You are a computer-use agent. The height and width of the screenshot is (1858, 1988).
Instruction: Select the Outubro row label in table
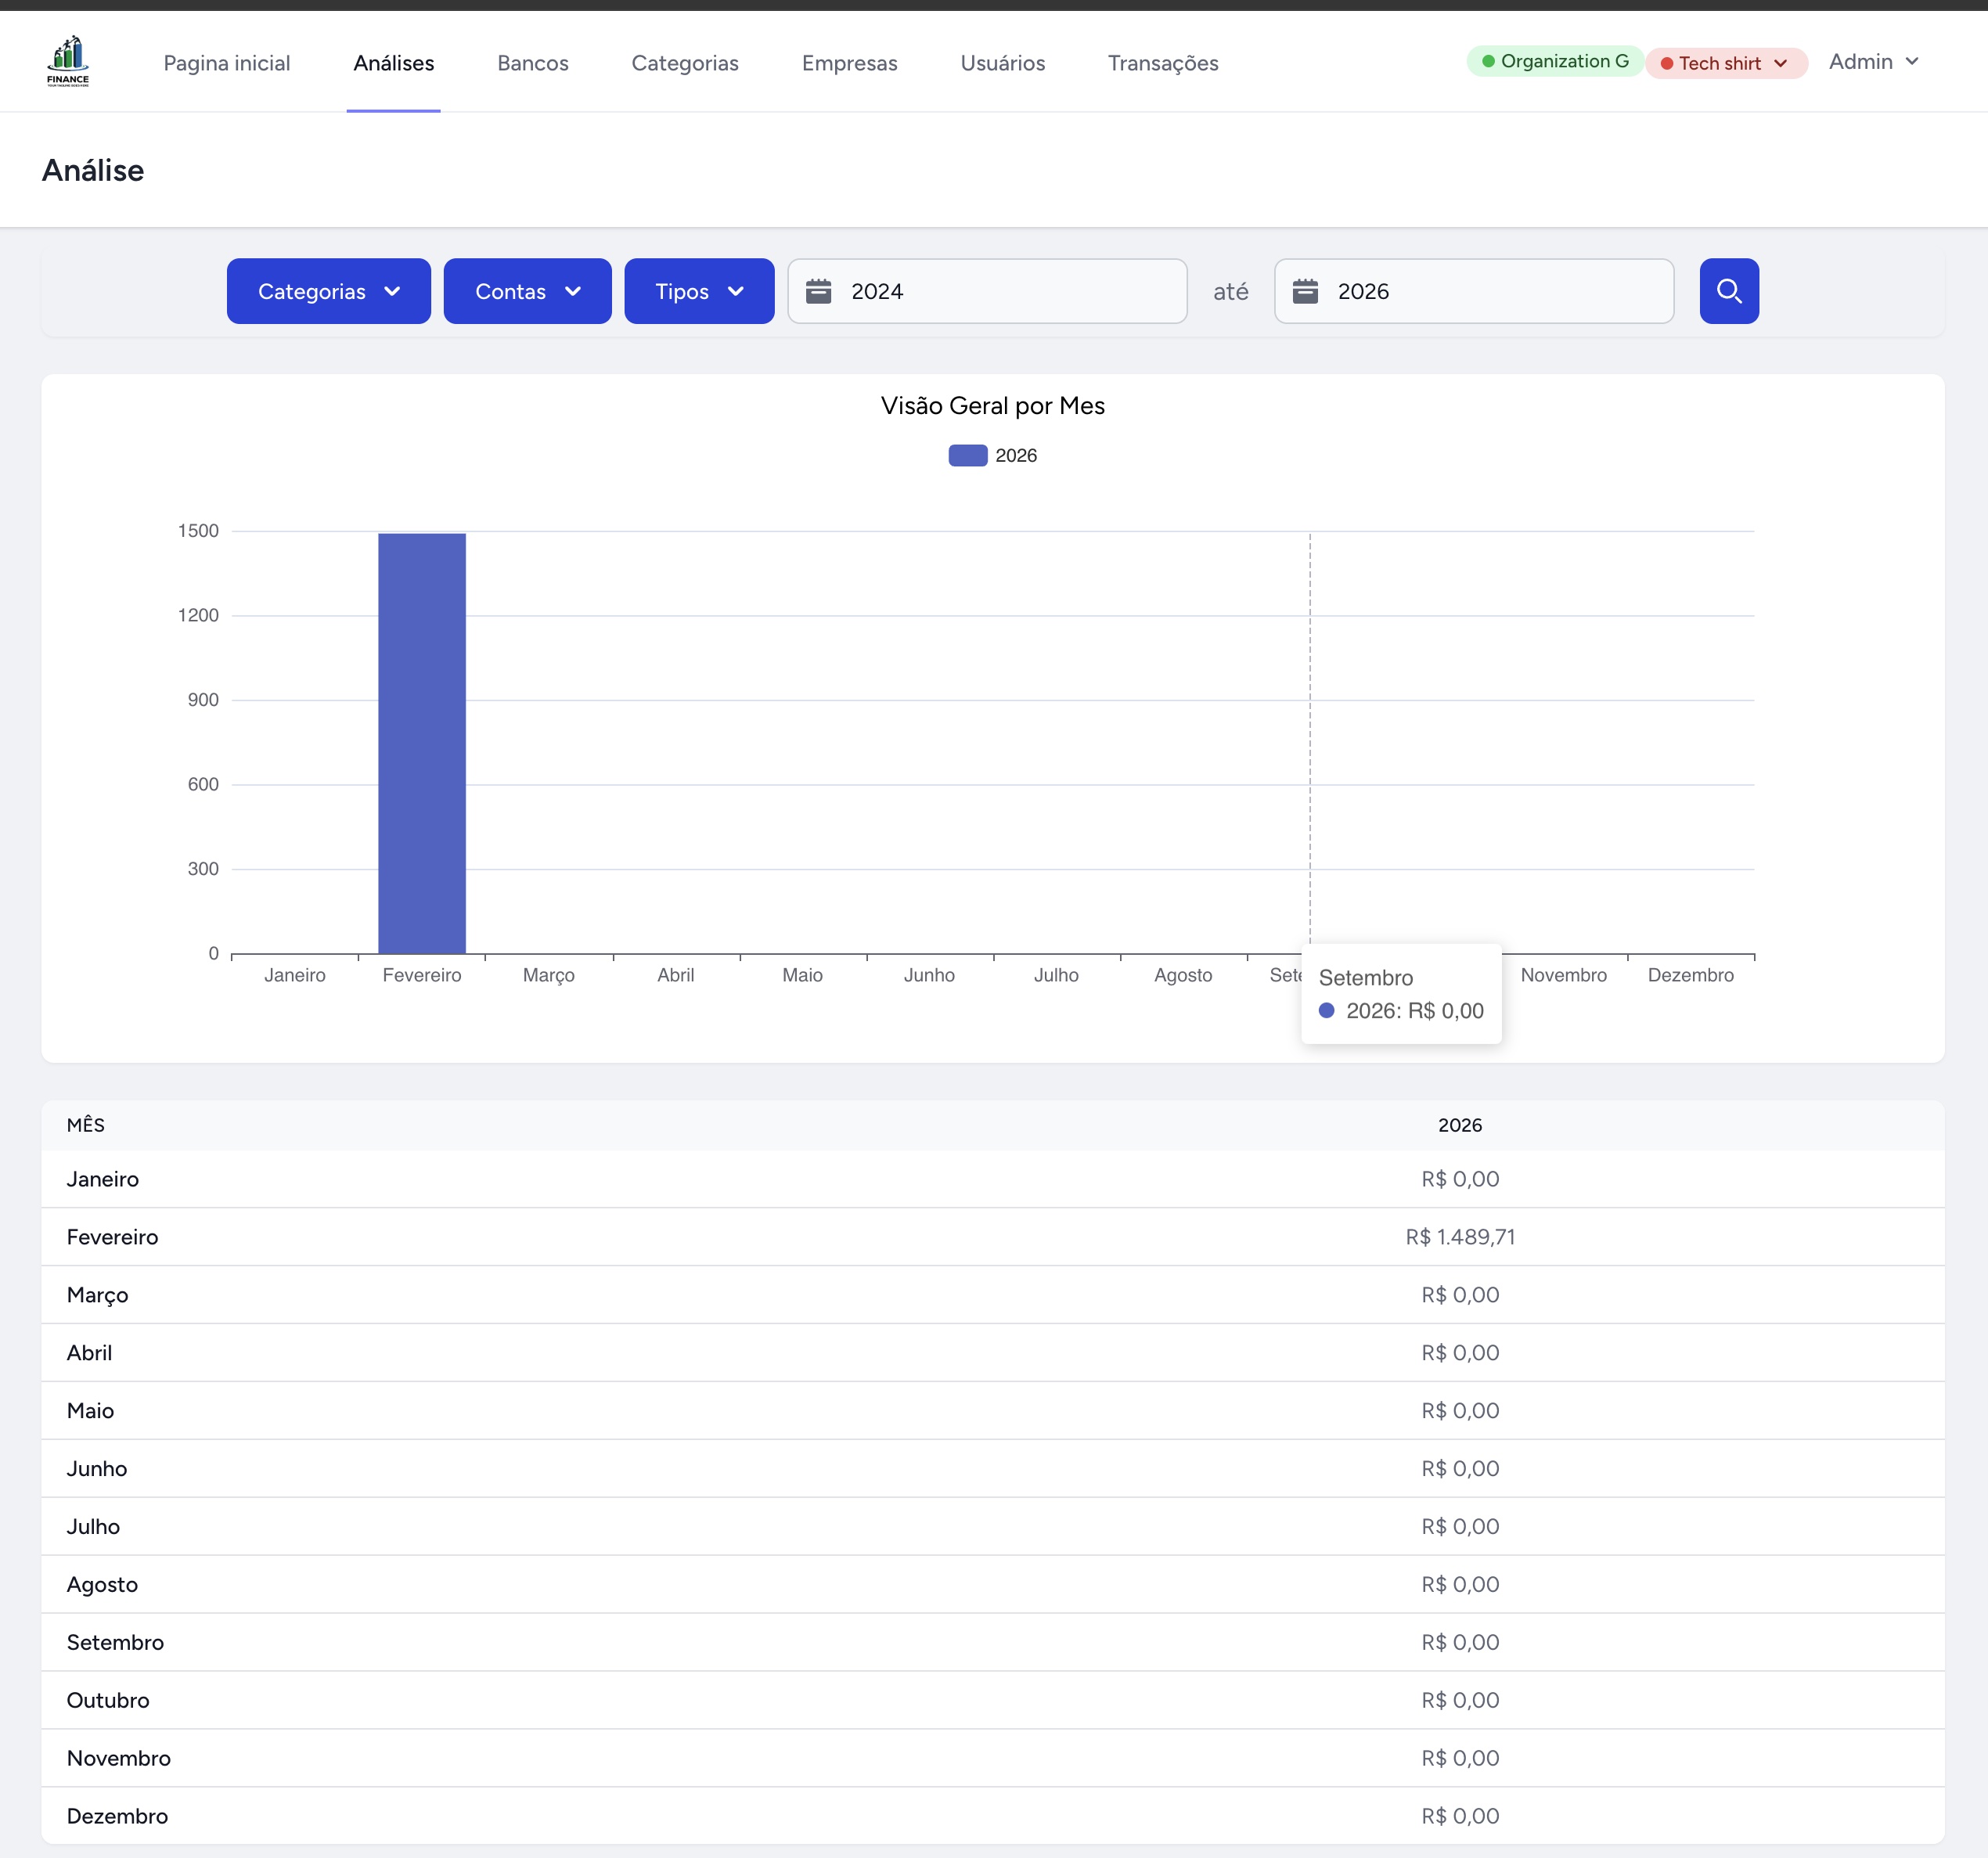(x=108, y=1701)
